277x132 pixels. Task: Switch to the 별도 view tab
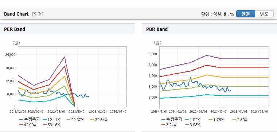[x=264, y=14]
